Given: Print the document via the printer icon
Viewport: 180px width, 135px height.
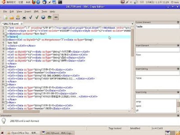Looking at the screenshot, I should point(24,17).
